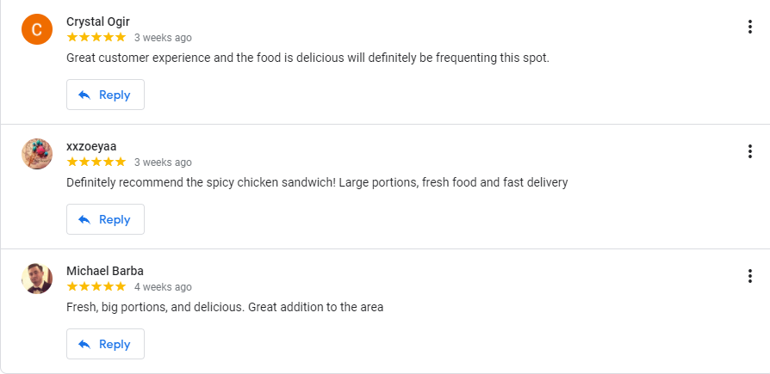Image resolution: width=770 pixels, height=374 pixels.
Task: Open the xxzoeyaa reviewer name link
Action: [x=92, y=146]
